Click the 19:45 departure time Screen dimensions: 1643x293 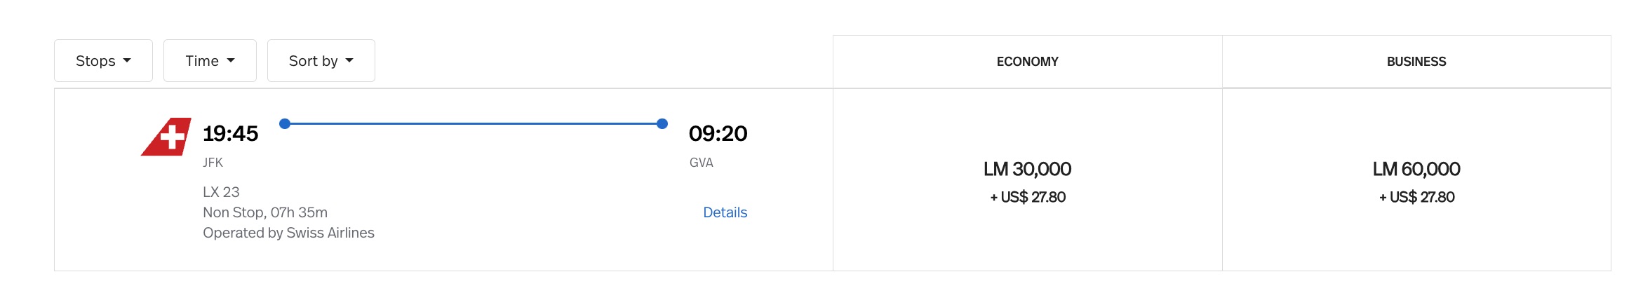point(230,133)
